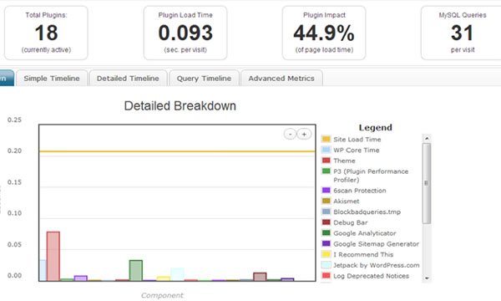501x301 pixels.
Task: Click the Theme legend label
Action: 344,161
